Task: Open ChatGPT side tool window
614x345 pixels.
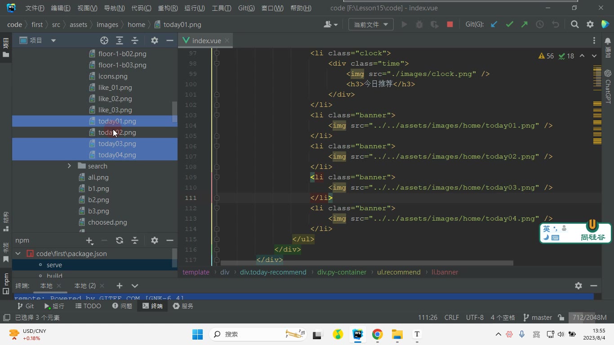Action: [x=608, y=87]
